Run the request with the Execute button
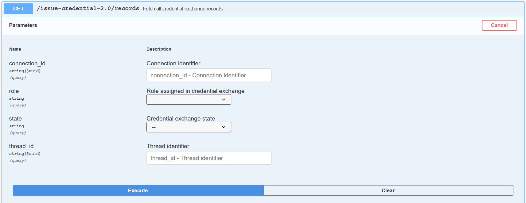 click(138, 190)
